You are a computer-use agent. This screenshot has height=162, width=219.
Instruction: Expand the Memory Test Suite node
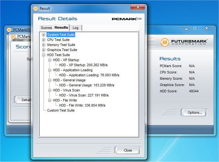point(43,45)
